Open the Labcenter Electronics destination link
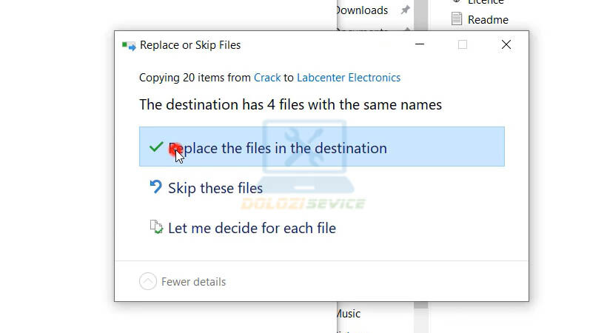This screenshot has width=607, height=333. tap(349, 77)
